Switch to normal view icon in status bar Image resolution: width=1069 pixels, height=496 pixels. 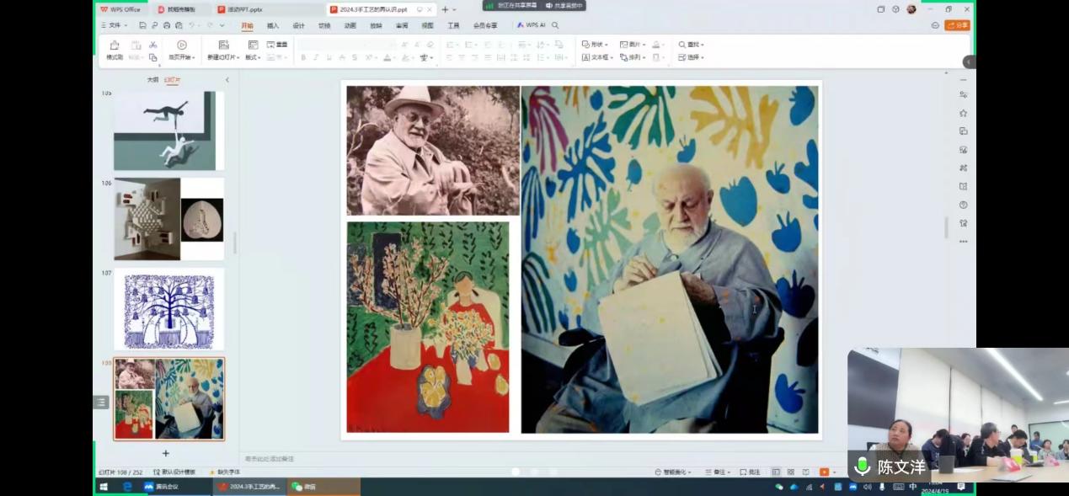[776, 472]
